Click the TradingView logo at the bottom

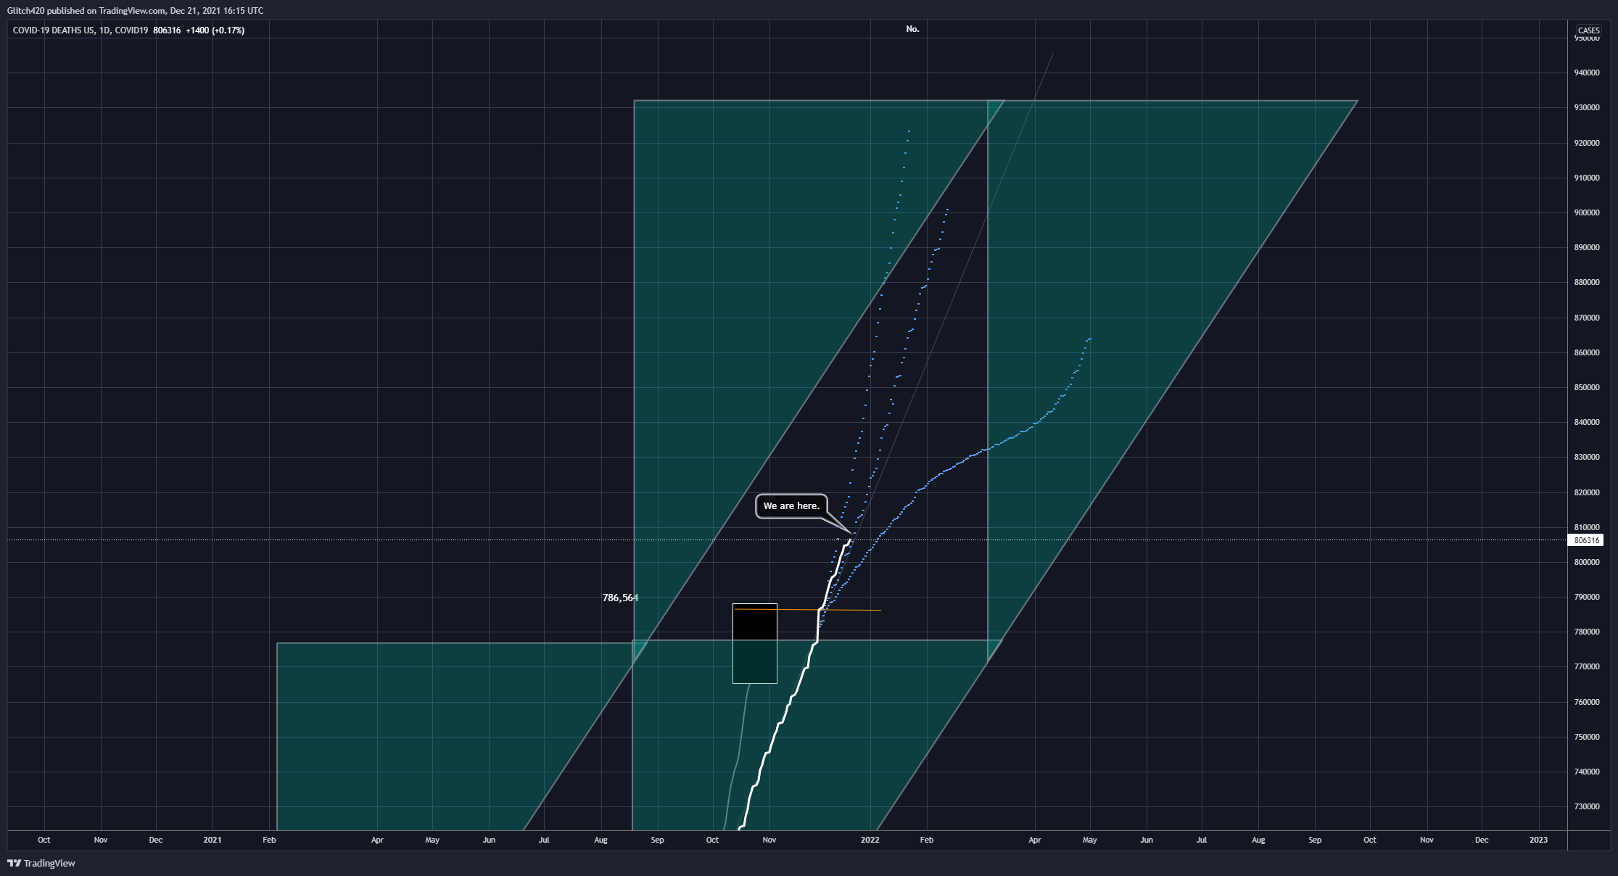[41, 863]
